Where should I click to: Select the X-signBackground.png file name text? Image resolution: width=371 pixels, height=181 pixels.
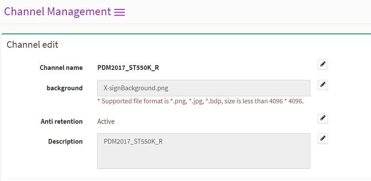[x=136, y=88]
